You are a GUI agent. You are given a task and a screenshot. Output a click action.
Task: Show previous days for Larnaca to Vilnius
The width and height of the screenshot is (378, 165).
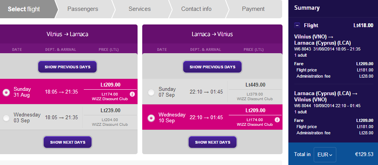pos(212,67)
